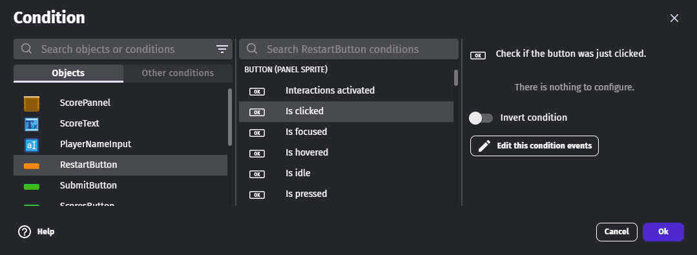Viewport: 697px width, 255px height.
Task: Switch to the Other conditions tab
Action: (178, 74)
